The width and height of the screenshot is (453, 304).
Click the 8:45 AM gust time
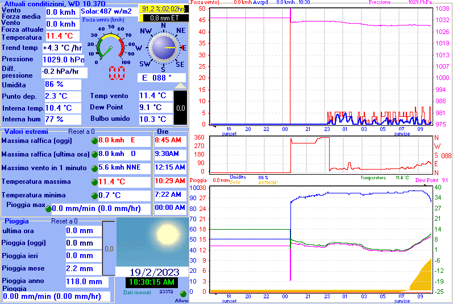coord(170,140)
